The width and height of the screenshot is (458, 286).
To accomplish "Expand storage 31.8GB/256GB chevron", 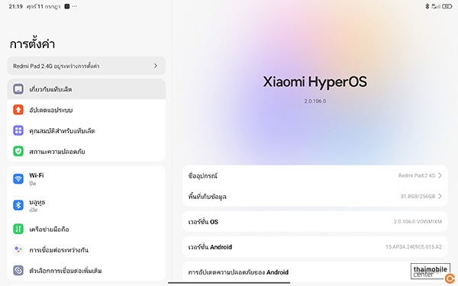I will pyautogui.click(x=440, y=196).
